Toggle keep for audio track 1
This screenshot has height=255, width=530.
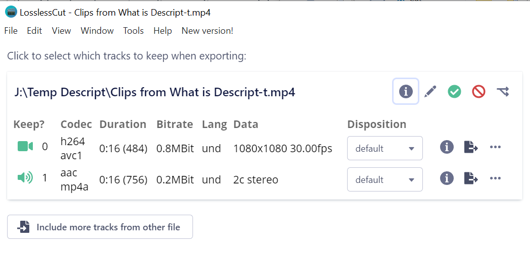click(25, 178)
